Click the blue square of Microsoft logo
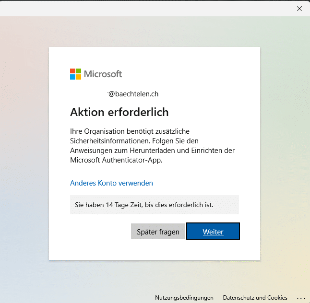The image size is (310, 303). click(73, 77)
